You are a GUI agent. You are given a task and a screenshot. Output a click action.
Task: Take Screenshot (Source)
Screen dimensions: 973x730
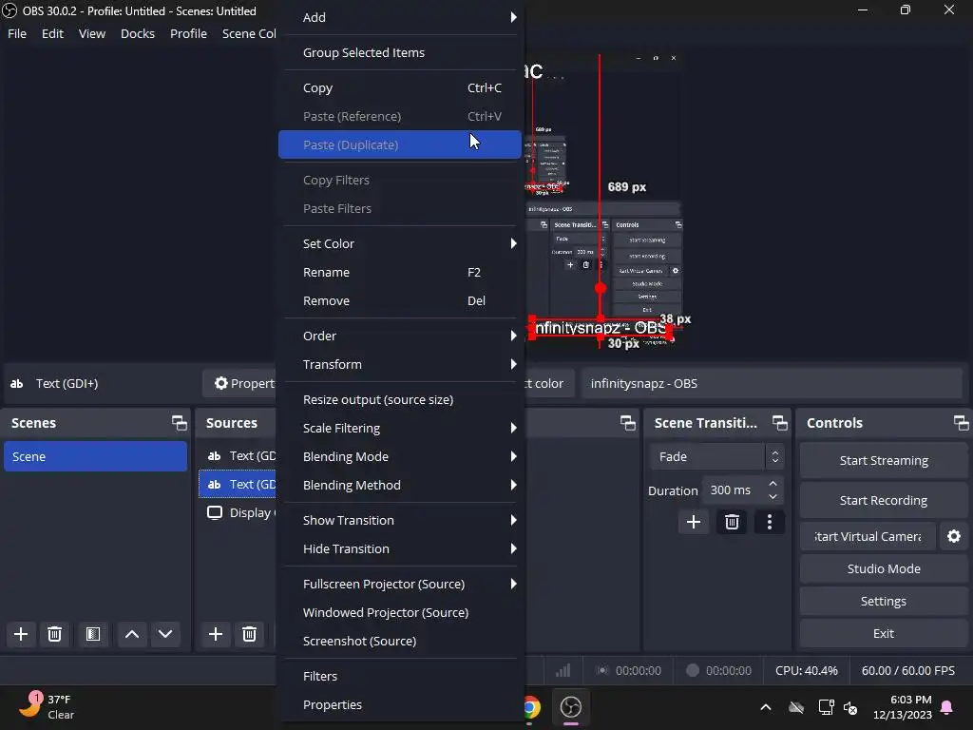[x=400, y=642]
